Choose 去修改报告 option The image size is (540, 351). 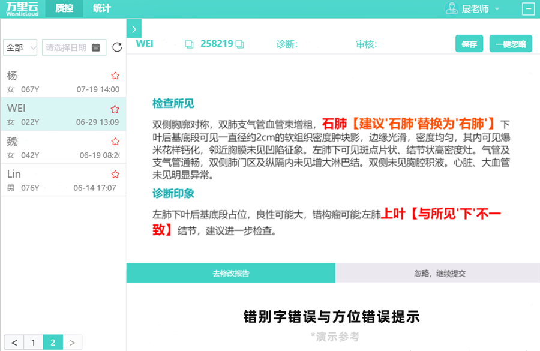(231, 273)
